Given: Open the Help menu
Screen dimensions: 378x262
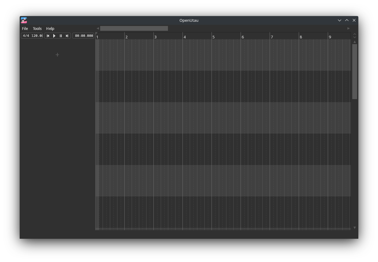Looking at the screenshot, I should click(x=50, y=28).
